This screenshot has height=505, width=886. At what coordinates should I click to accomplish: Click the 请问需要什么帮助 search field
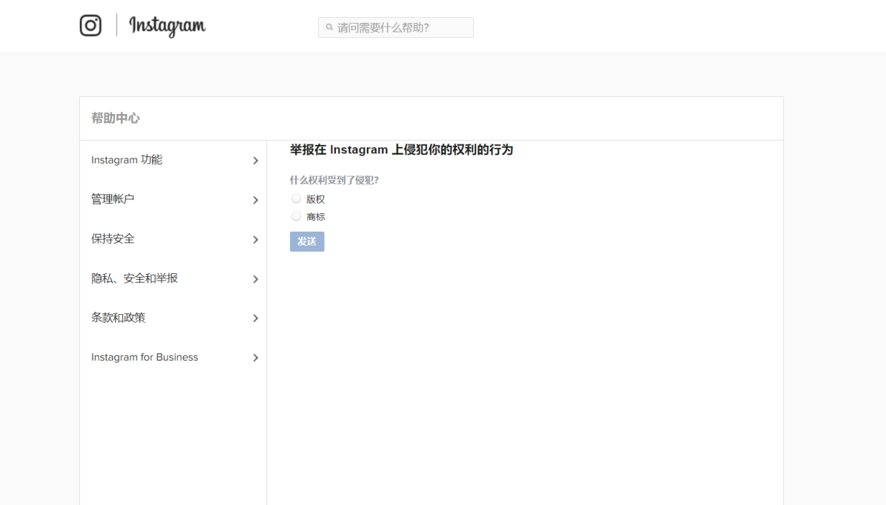pos(395,27)
